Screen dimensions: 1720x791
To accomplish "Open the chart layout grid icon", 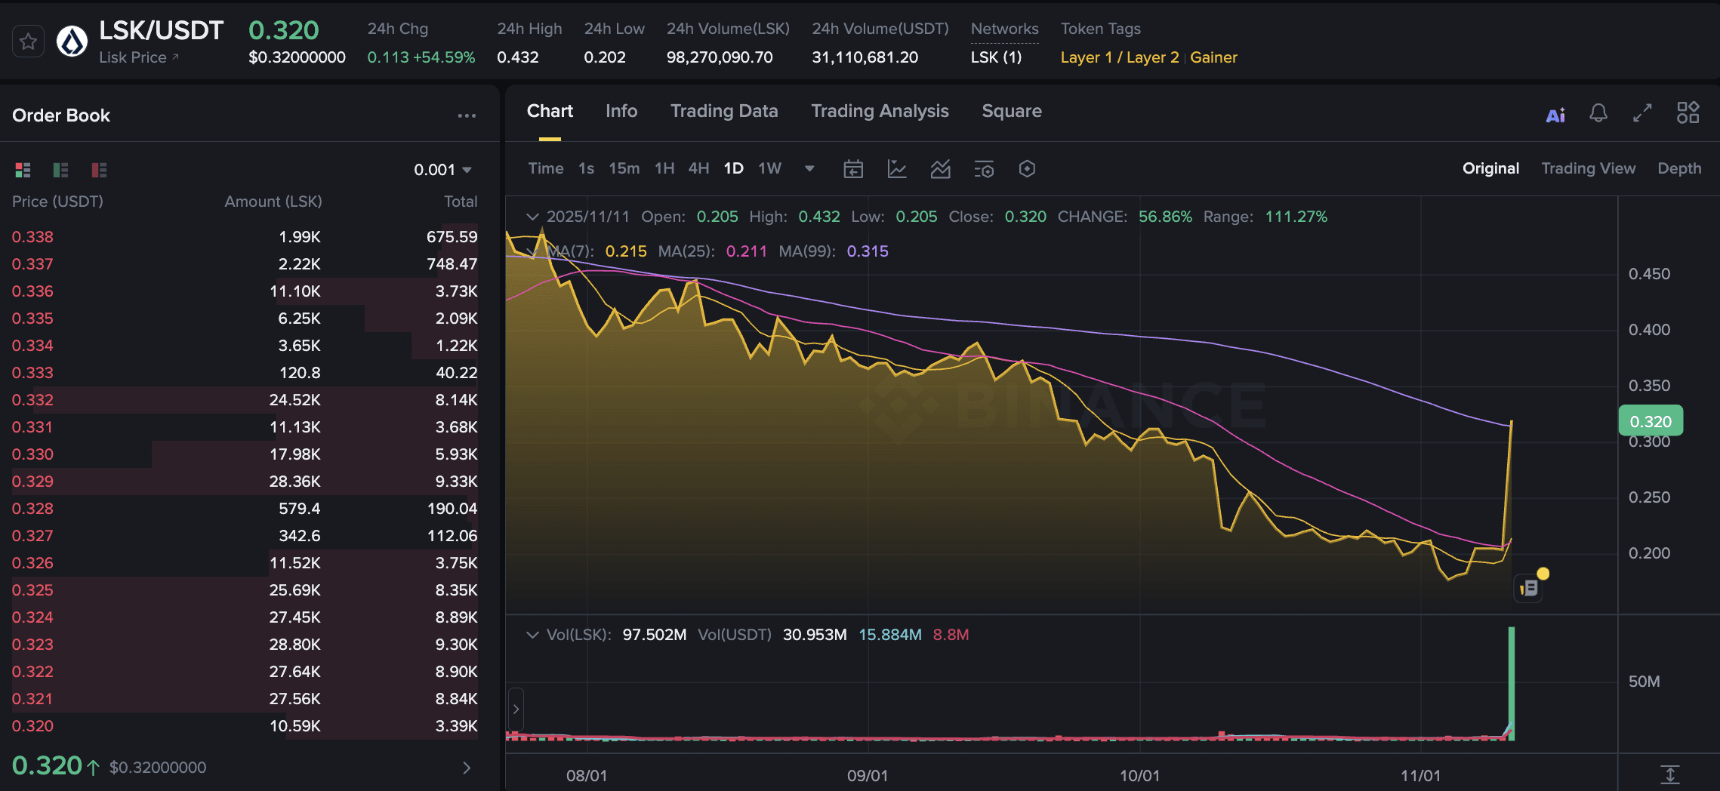I will 1688,113.
